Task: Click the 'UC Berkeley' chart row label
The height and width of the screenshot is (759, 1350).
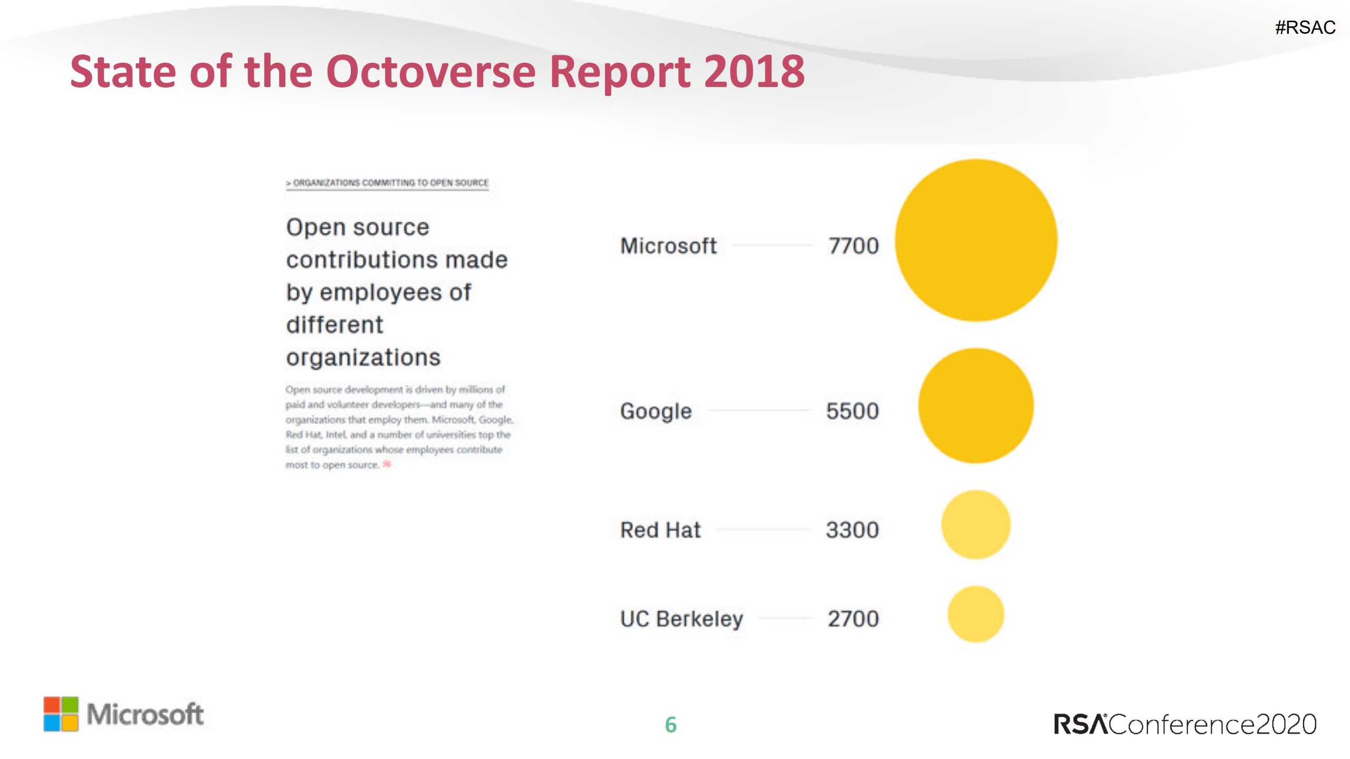Action: 681,619
